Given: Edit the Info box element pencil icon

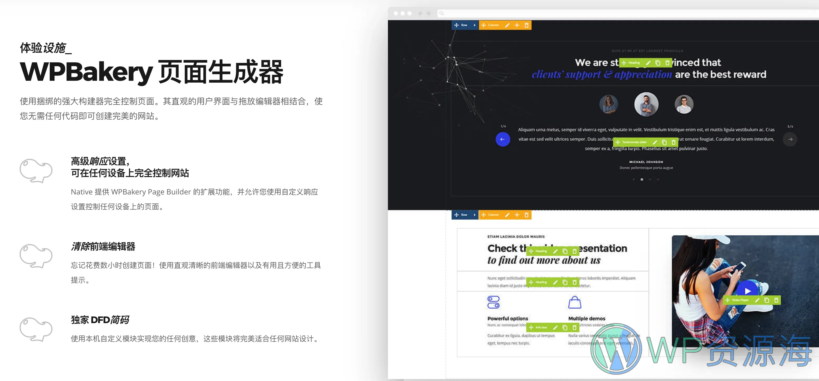Looking at the screenshot, I should (x=555, y=328).
